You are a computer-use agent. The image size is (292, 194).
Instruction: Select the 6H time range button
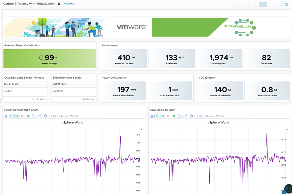tap(246, 4)
